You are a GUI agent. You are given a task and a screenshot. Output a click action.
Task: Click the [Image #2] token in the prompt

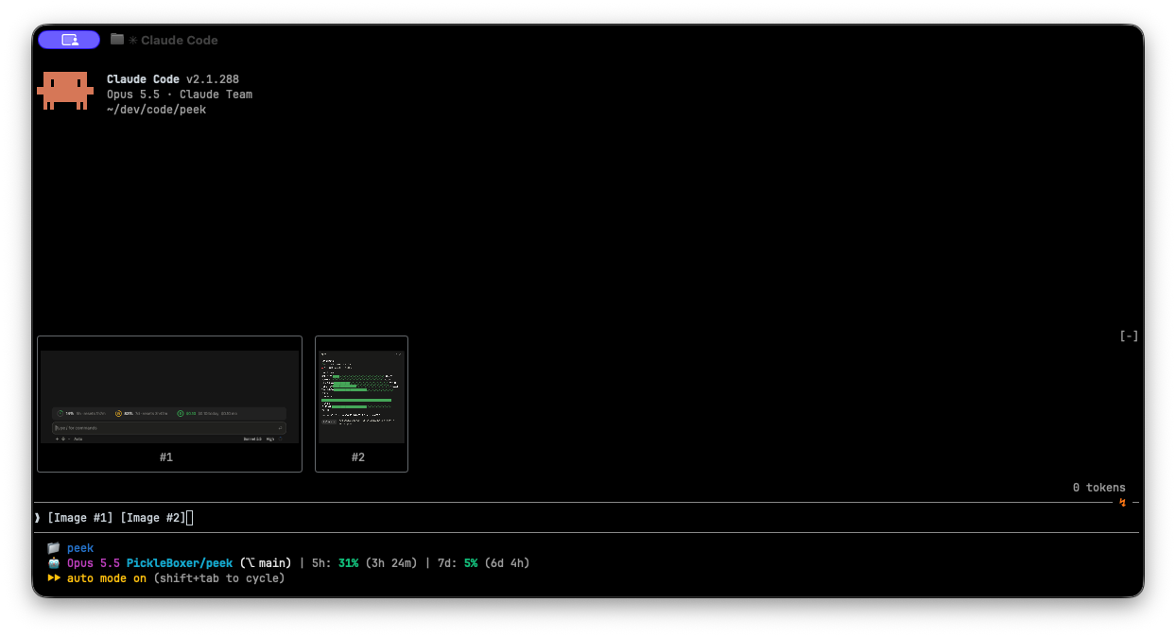(x=153, y=518)
